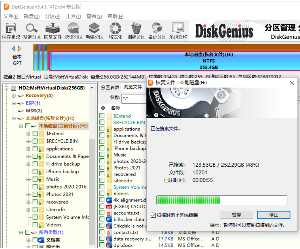
Task: Select the 备份分区 backup partition icon
Action: coord(157,31)
